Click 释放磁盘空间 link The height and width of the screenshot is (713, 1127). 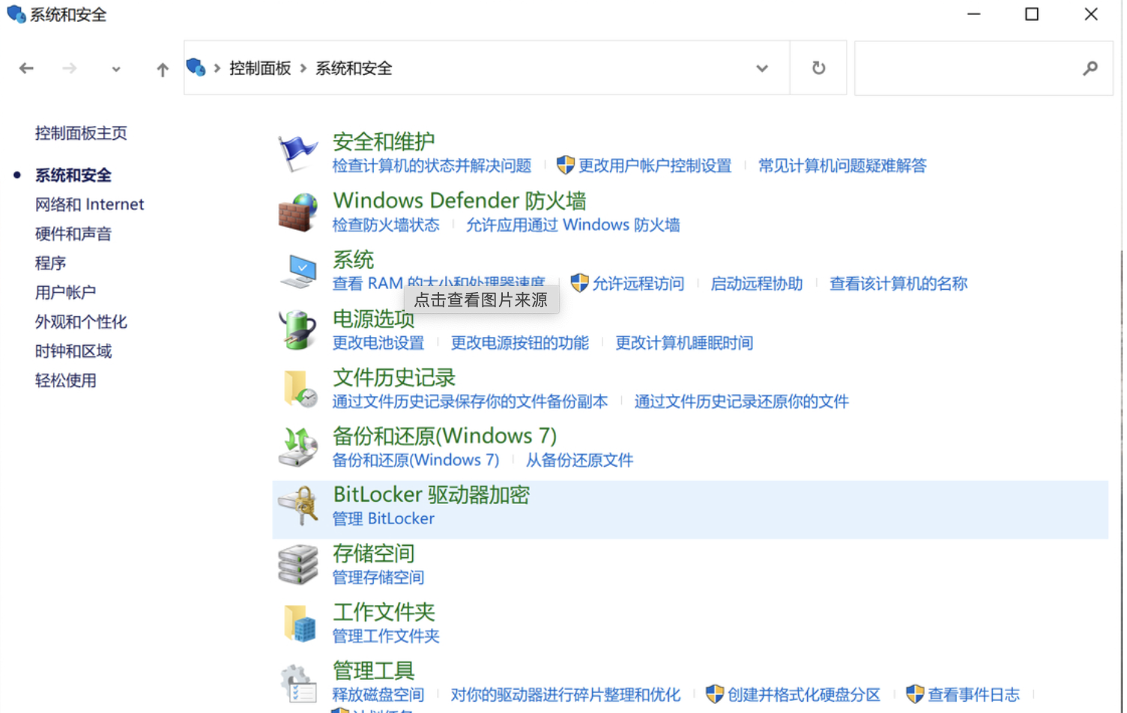pos(378,695)
